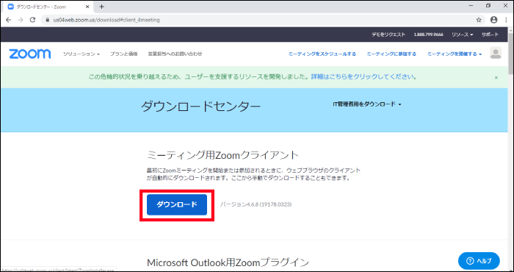Click ミーティングをスケジュールする link
The image size is (514, 272).
322,54
